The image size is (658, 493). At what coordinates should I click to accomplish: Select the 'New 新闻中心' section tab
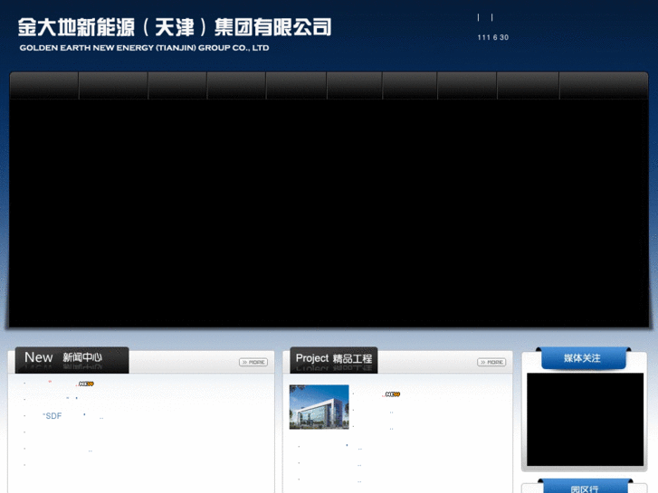[x=72, y=360]
